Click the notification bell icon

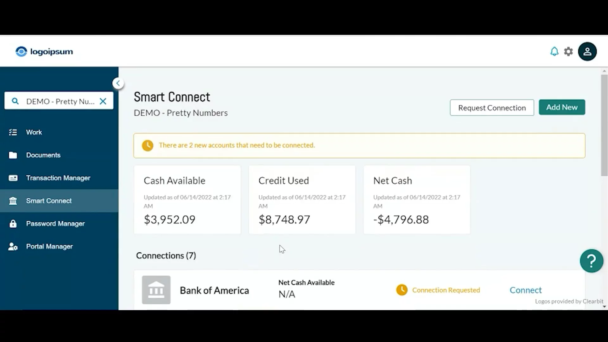coord(554,51)
